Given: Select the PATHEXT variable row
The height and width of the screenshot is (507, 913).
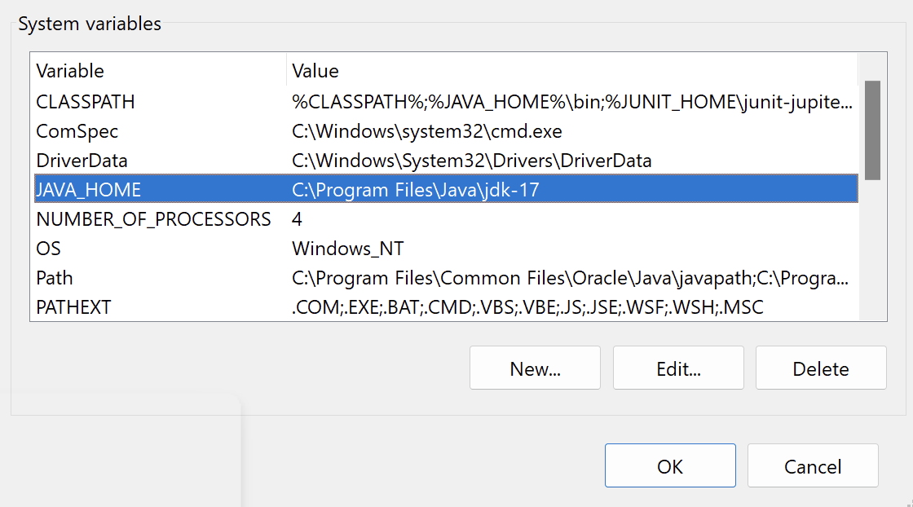Looking at the screenshot, I should click(446, 306).
